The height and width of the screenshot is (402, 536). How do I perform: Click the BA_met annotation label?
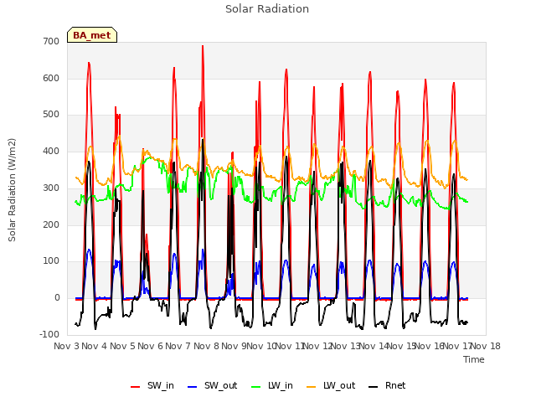(92, 35)
